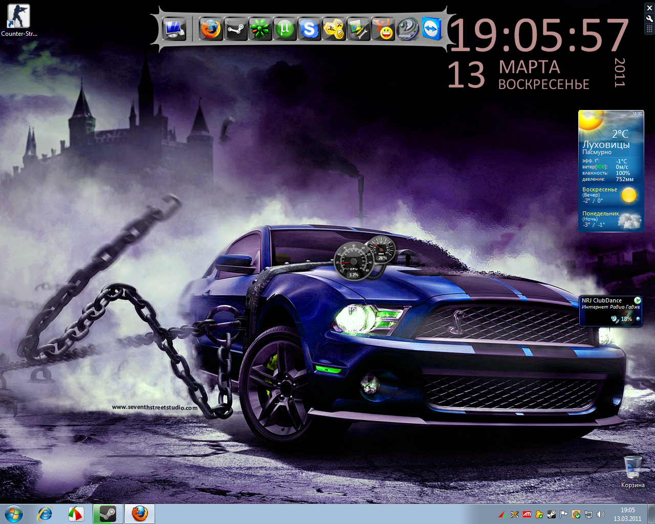
Task: Launch Yahoo Messenger from the dock
Action: pyautogui.click(x=383, y=29)
